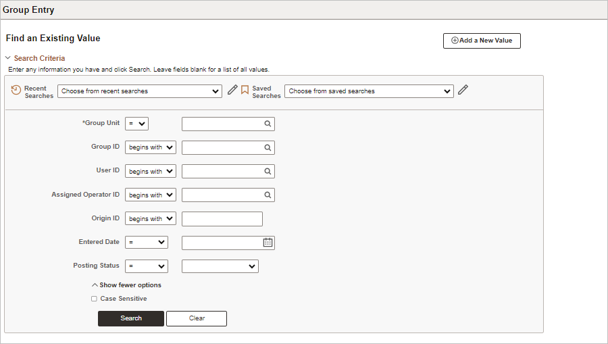The height and width of the screenshot is (344, 608).
Task: Click the pencil icon beside recent searches
Action: tap(232, 90)
